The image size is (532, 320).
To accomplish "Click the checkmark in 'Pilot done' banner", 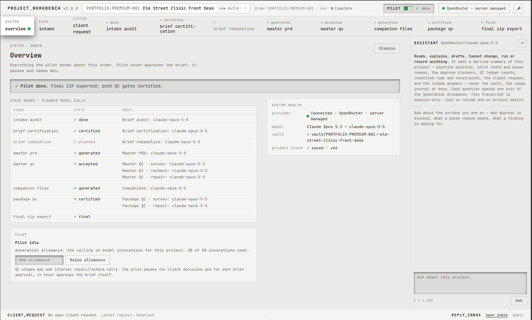I will click(x=17, y=86).
